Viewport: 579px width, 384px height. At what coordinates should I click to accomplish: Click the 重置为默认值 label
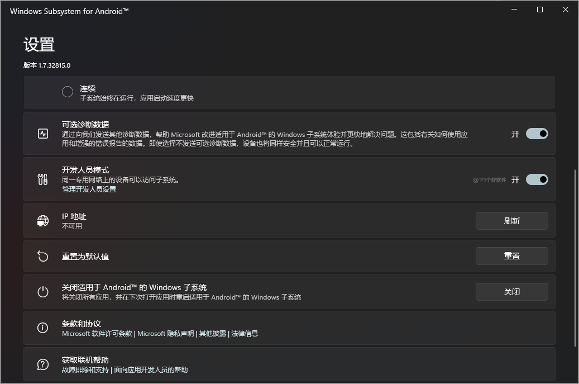coord(85,257)
